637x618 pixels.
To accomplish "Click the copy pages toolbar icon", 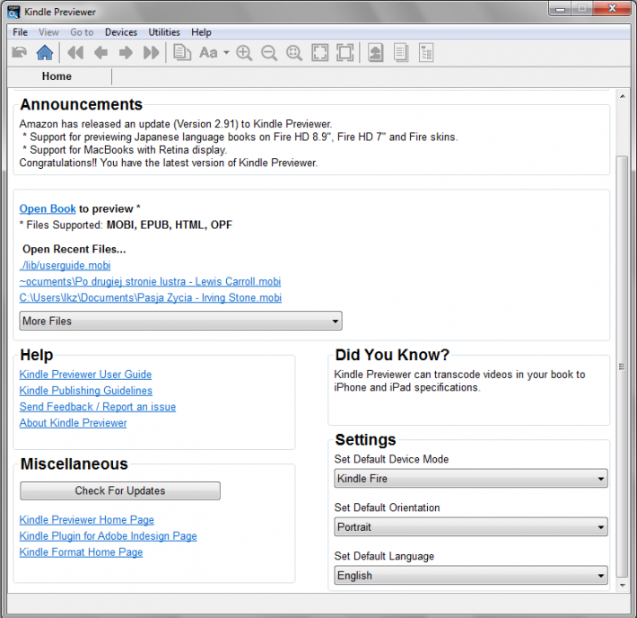I will coord(182,52).
